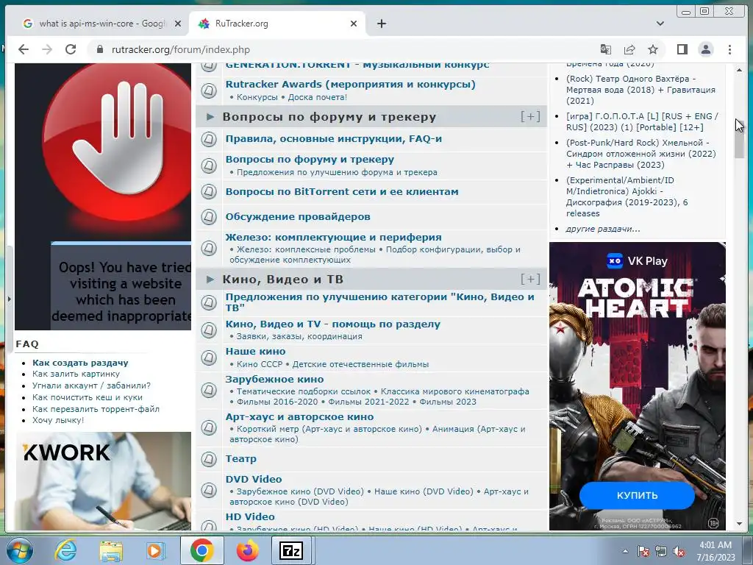Open the Театр forum
The width and height of the screenshot is (753, 565).
[241, 458]
